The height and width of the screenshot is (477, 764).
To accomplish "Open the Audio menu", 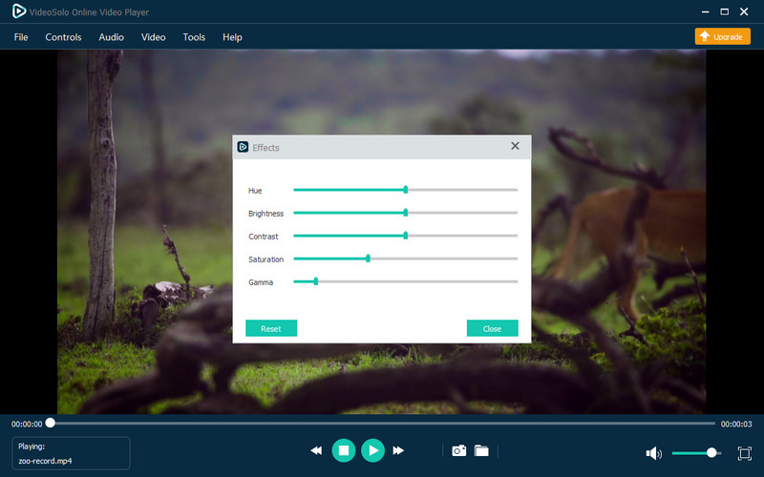I will 111,37.
